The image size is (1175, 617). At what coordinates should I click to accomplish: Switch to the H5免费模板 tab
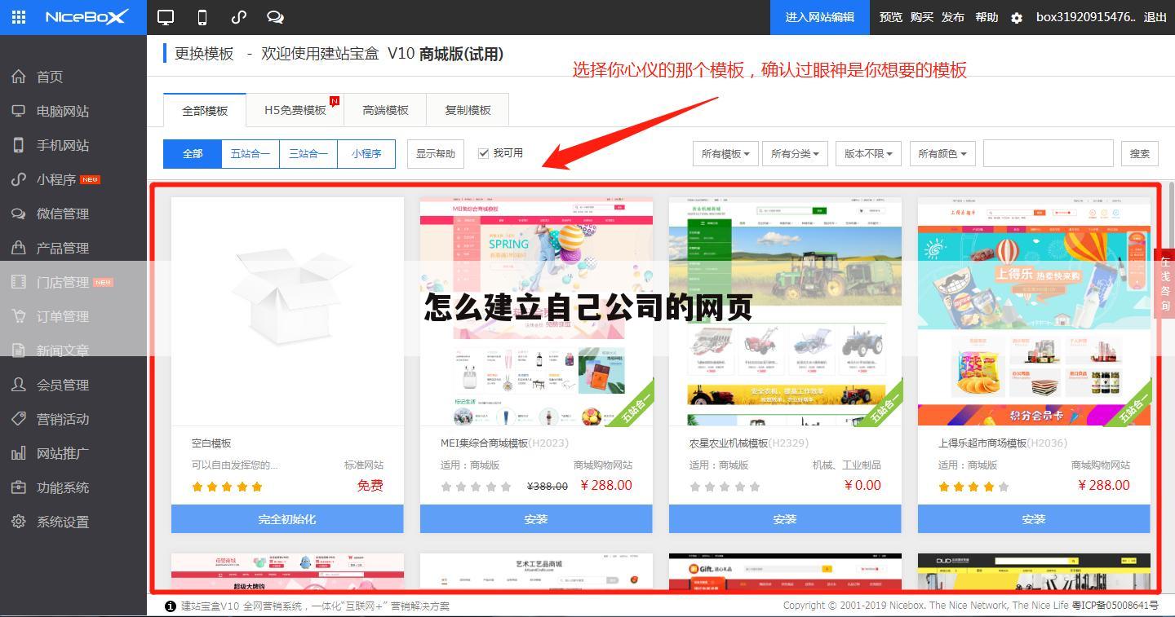pyautogui.click(x=294, y=109)
